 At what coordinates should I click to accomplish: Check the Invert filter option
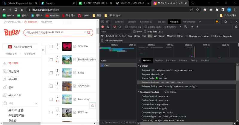[x=134, y=32]
